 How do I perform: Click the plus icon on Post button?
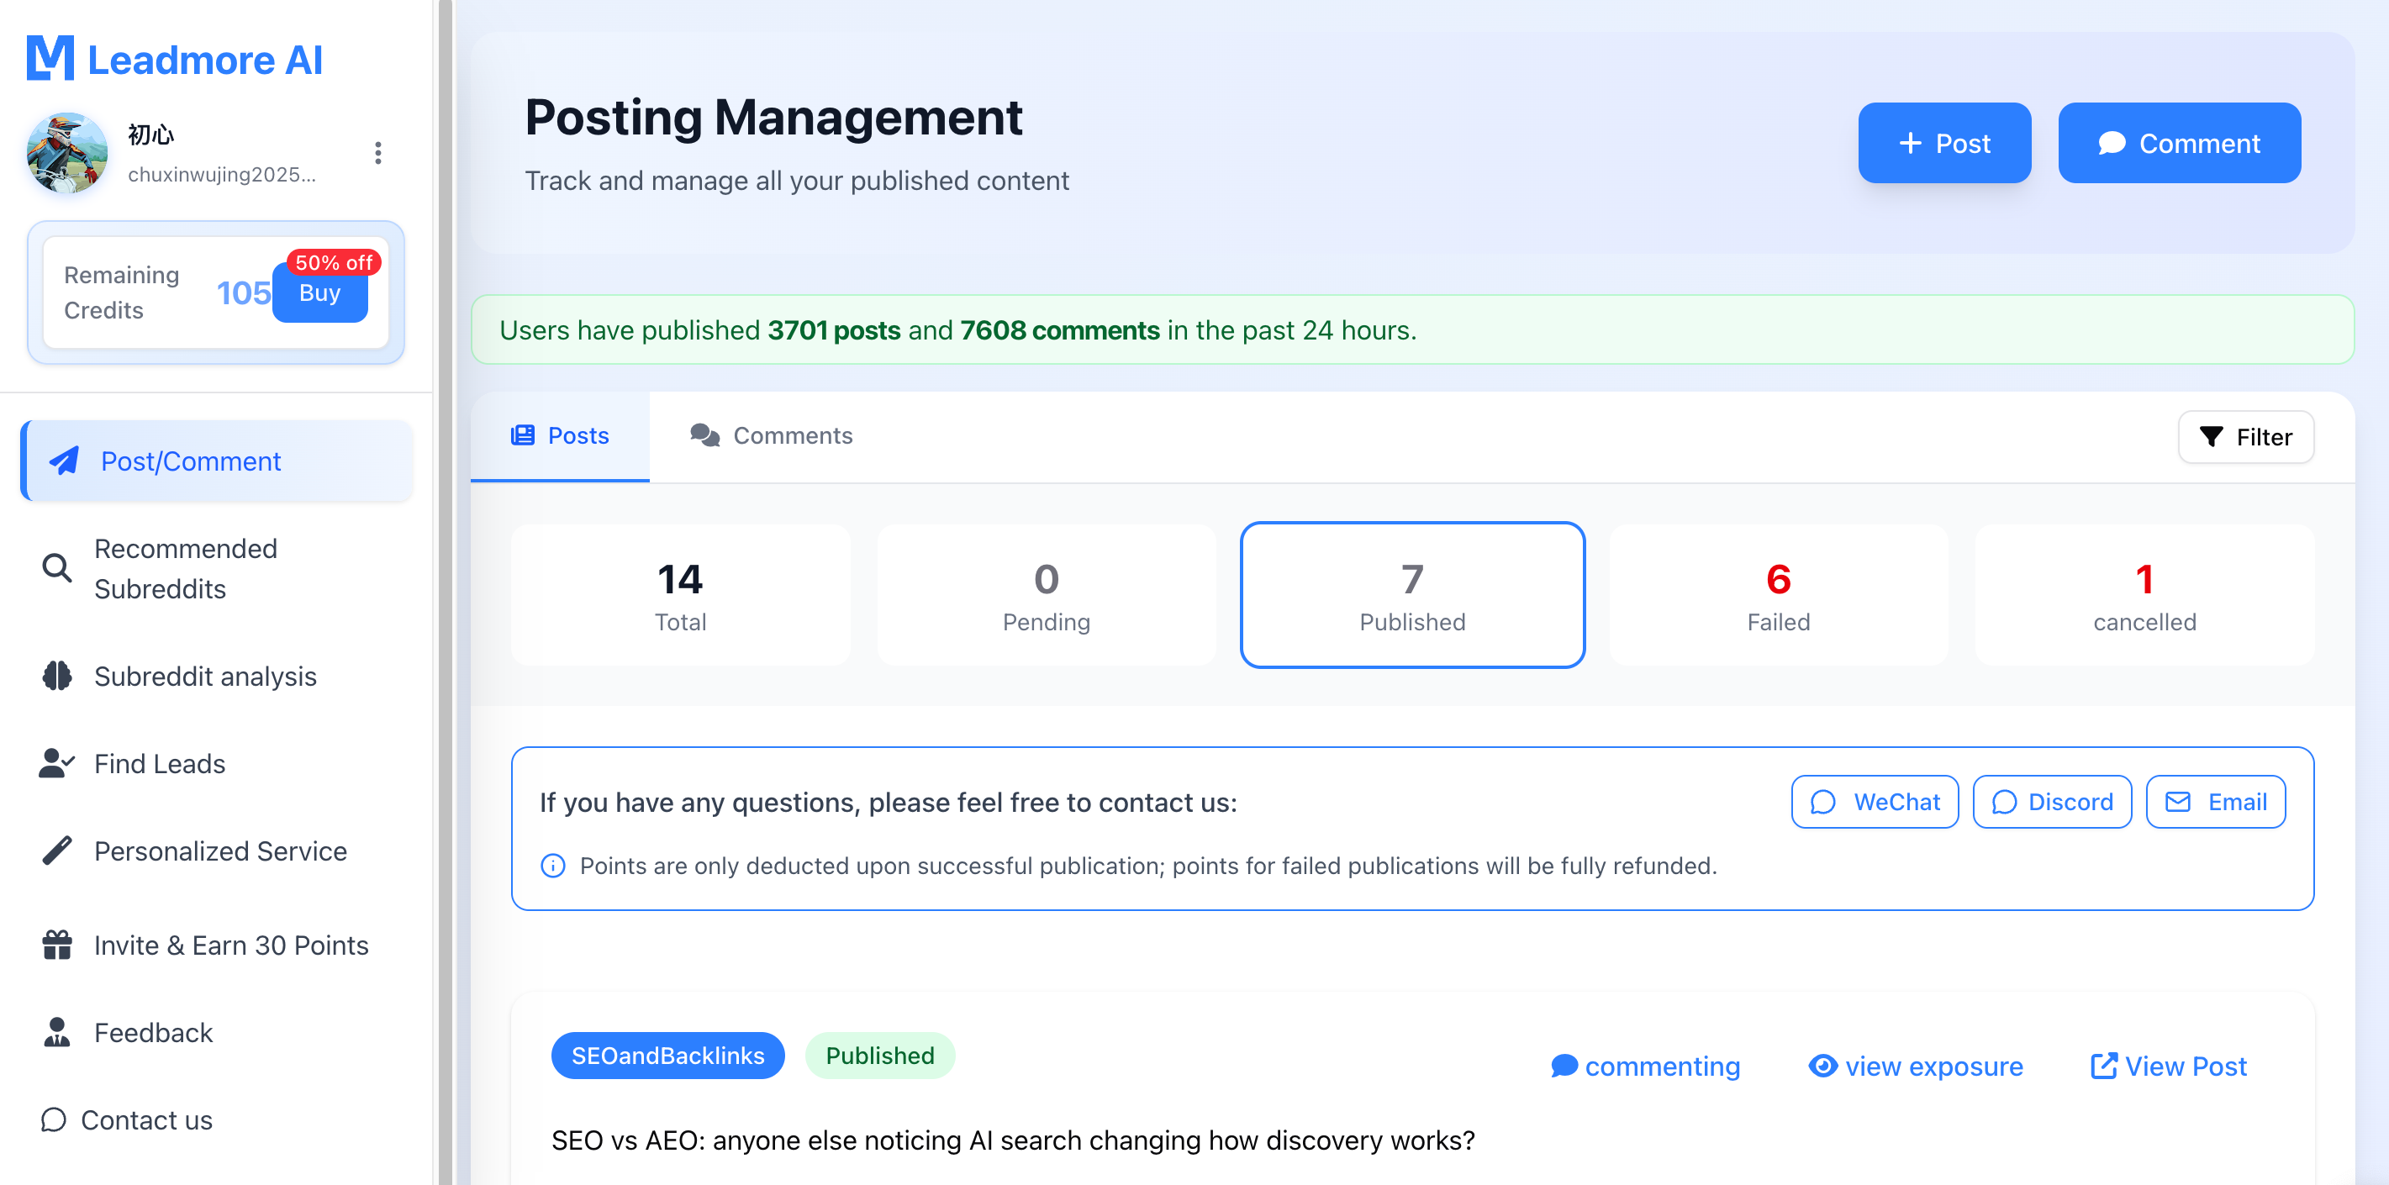pos(1910,143)
